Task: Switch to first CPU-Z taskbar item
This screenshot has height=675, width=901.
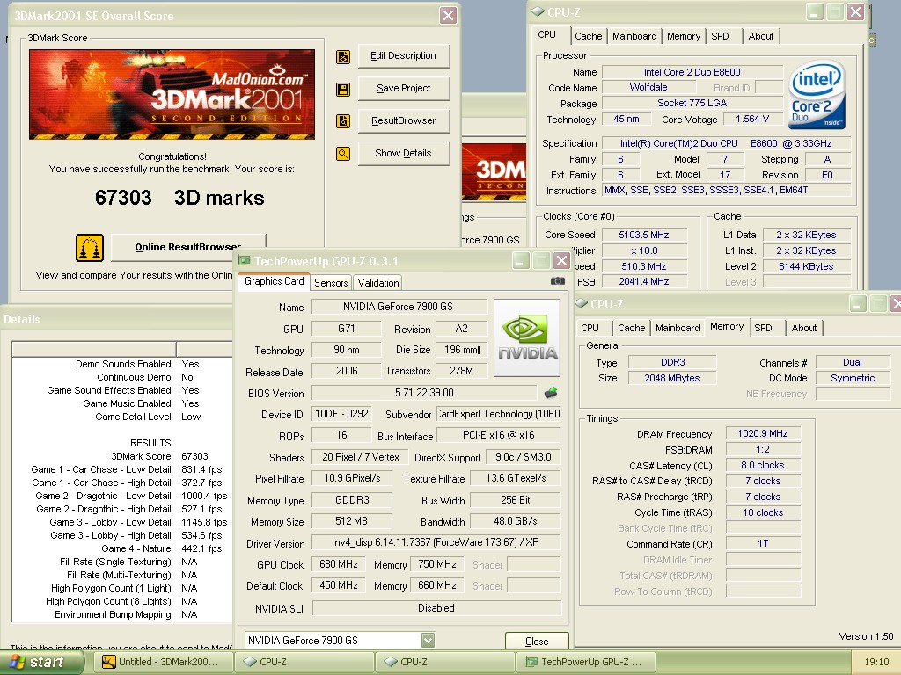Action: (x=304, y=662)
